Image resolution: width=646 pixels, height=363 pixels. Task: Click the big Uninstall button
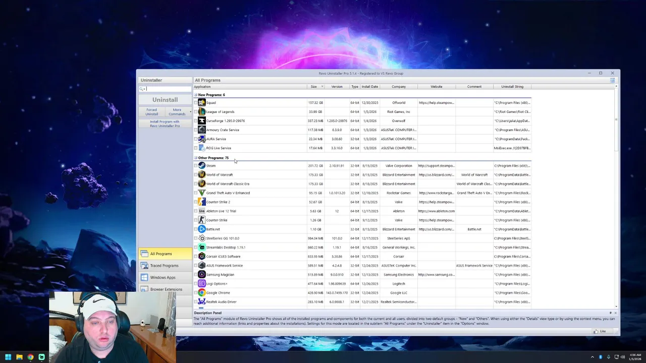pyautogui.click(x=165, y=100)
